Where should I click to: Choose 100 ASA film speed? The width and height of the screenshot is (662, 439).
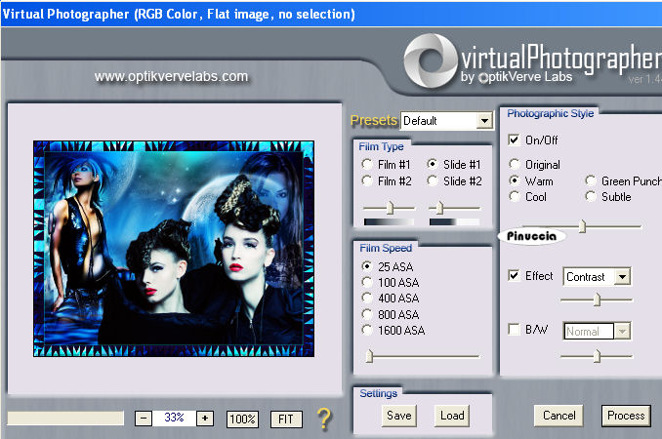point(367,282)
